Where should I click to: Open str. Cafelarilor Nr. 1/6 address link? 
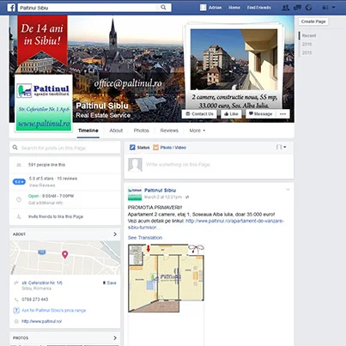(x=42, y=282)
